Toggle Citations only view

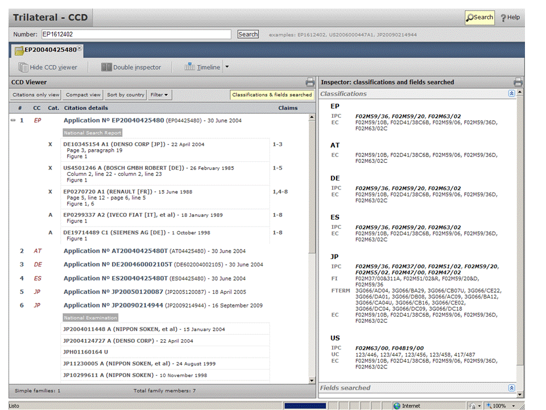[36, 95]
